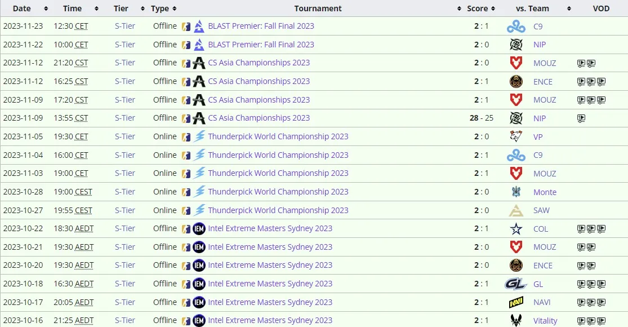Click the NIP team logo in the 2023-11-22 row
Viewport: 628px width, 327px height.
tap(516, 45)
